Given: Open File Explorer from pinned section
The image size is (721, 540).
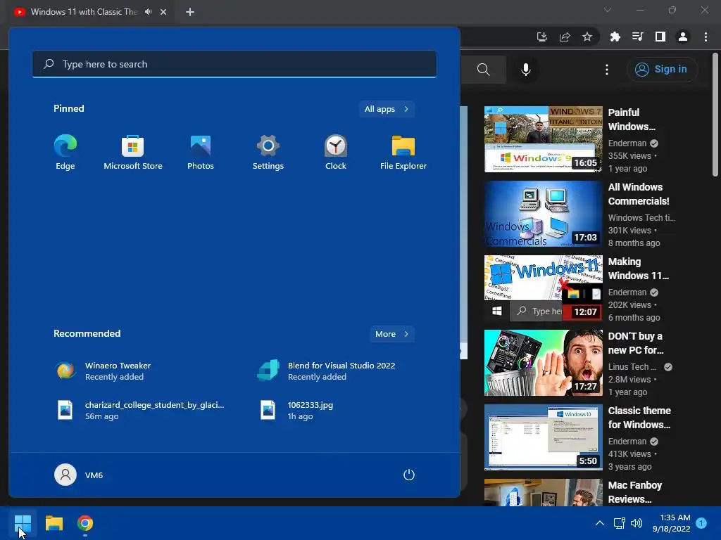Looking at the screenshot, I should [x=403, y=153].
